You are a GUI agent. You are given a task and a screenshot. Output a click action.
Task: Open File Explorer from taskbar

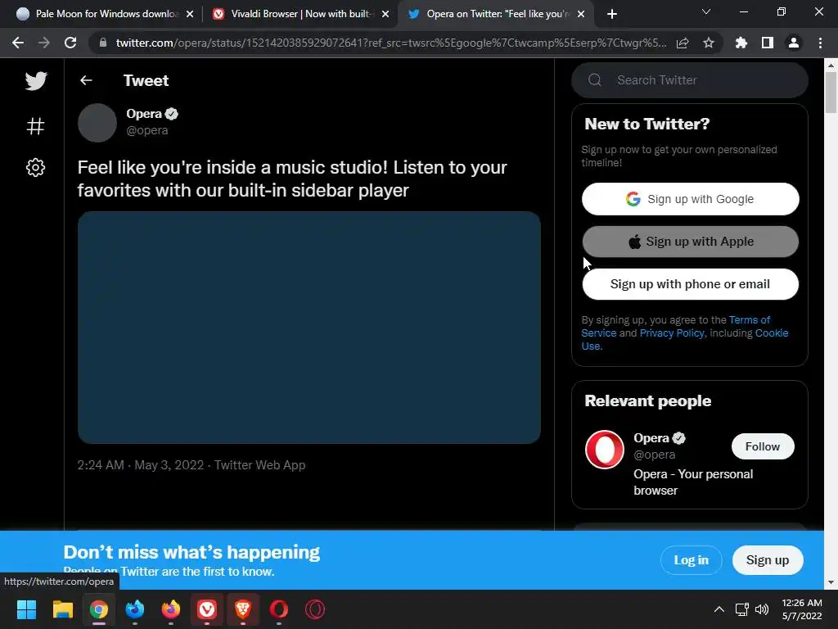click(x=62, y=609)
